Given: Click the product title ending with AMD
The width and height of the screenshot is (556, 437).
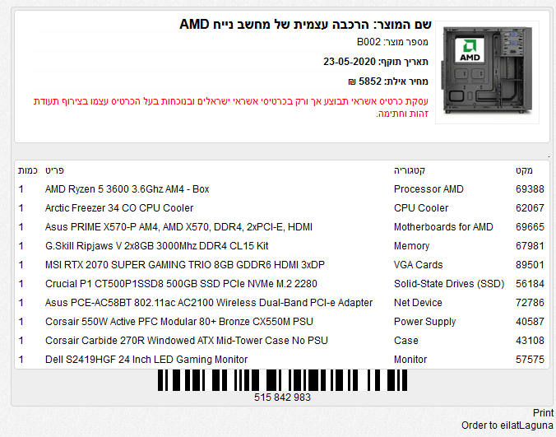Looking at the screenshot, I should (305, 24).
